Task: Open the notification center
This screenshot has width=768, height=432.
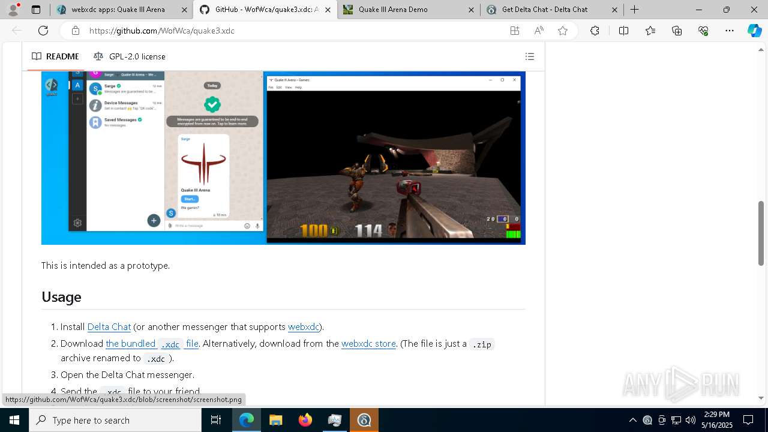Action: (x=748, y=420)
